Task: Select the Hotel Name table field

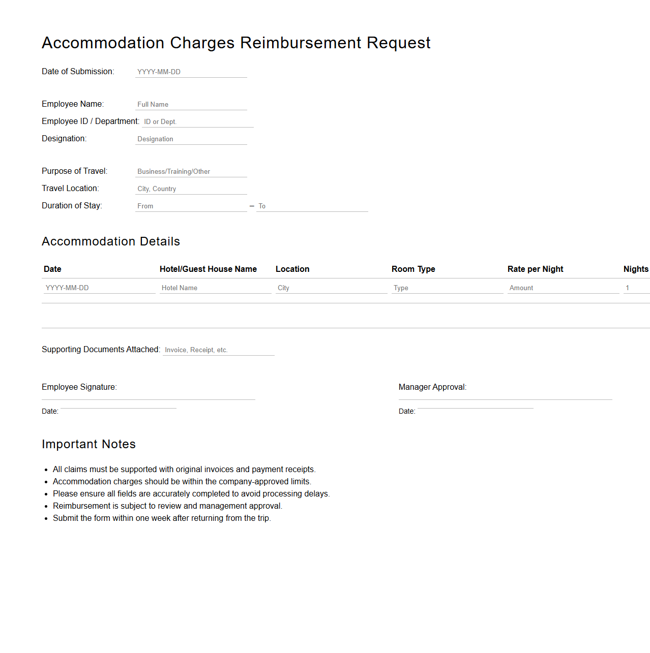Action: point(215,288)
